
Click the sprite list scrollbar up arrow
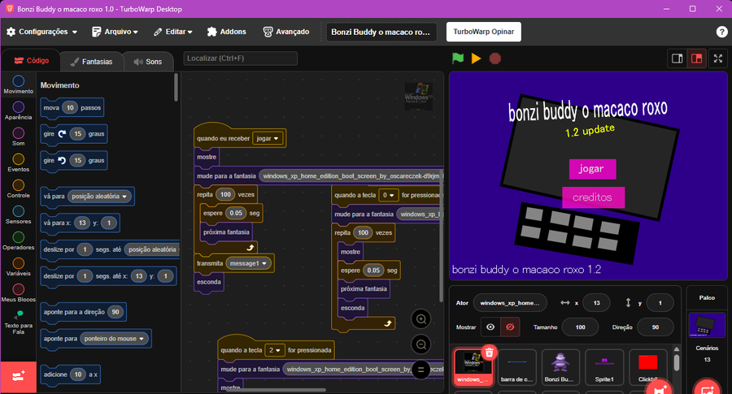pos(677,349)
